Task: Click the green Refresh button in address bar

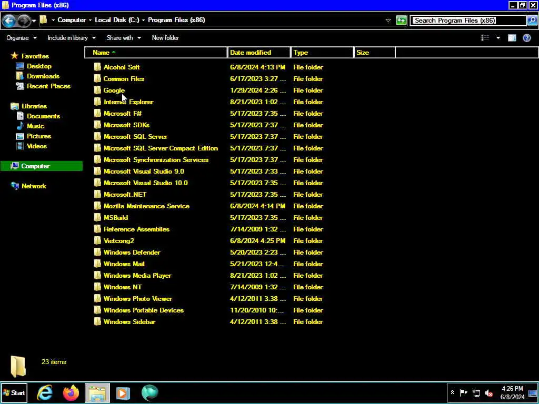Action: [401, 21]
